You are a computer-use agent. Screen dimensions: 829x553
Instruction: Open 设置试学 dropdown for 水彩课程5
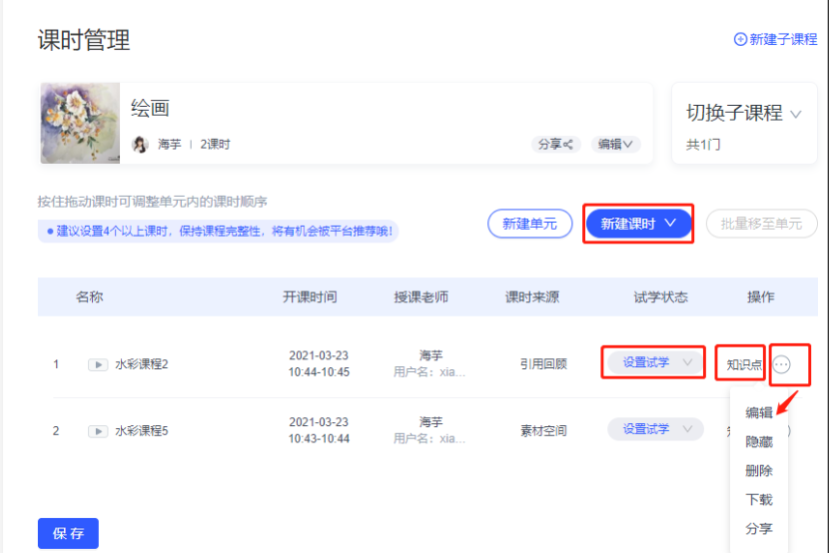tap(655, 429)
